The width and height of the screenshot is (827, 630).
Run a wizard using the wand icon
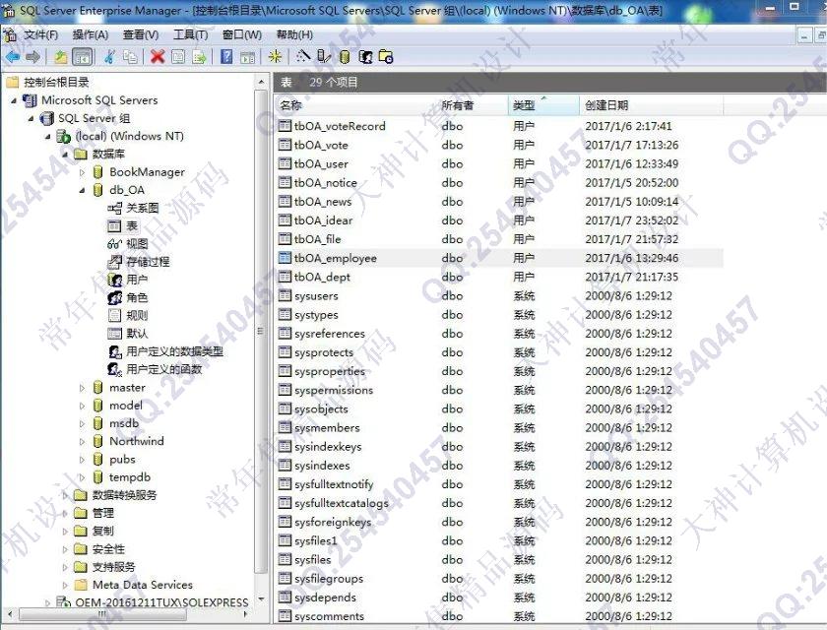tap(303, 56)
